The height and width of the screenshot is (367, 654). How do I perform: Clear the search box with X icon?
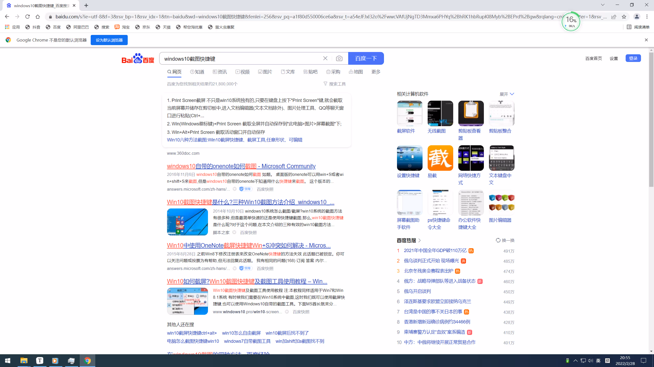coord(325,58)
